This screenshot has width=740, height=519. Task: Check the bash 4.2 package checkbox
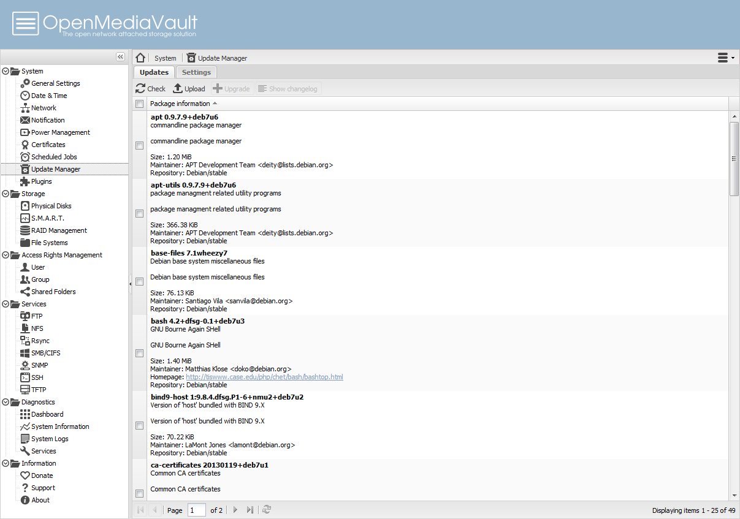[x=140, y=353]
